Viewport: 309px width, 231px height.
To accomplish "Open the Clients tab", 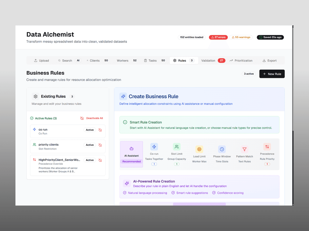I will [x=97, y=61].
